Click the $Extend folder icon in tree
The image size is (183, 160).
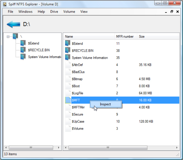(x=23, y=43)
